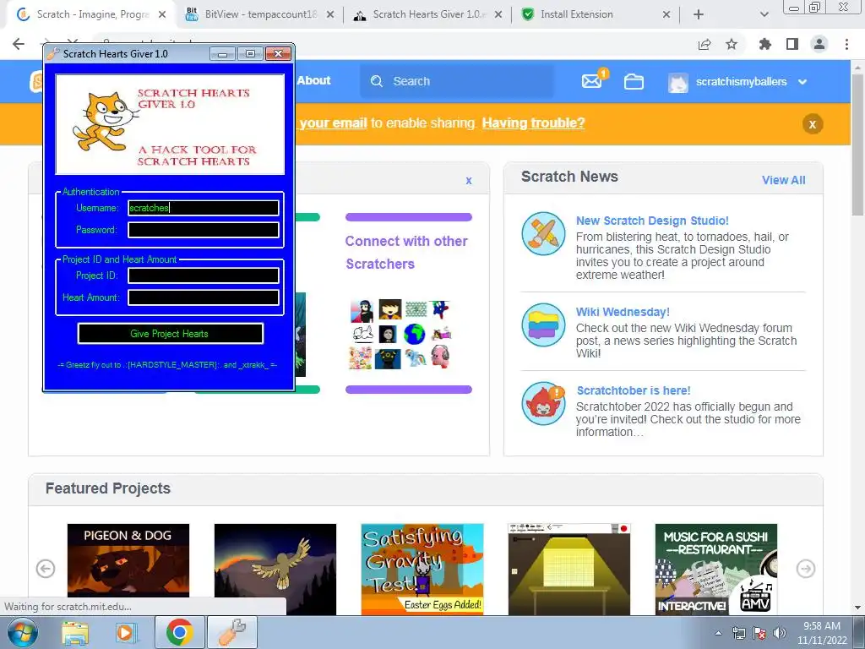Image resolution: width=865 pixels, height=649 pixels.
Task: Click the network connection tray icon
Action: coord(738,633)
